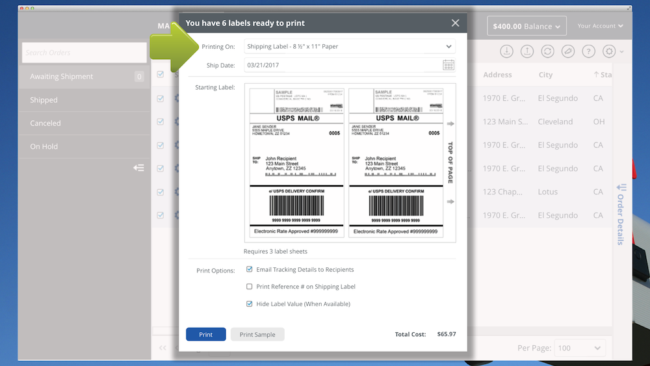Image resolution: width=650 pixels, height=366 pixels.
Task: Open the Canceled folder
Action: [x=84, y=123]
